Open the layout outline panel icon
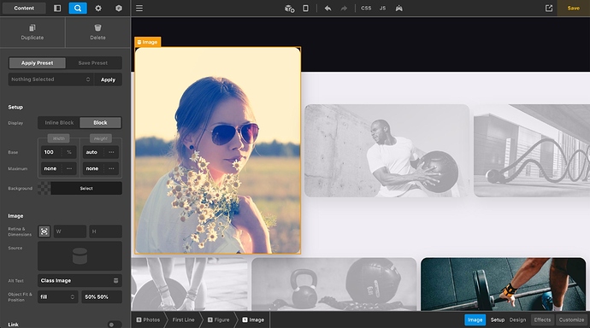Viewport: 590px width, 328px height. point(57,8)
